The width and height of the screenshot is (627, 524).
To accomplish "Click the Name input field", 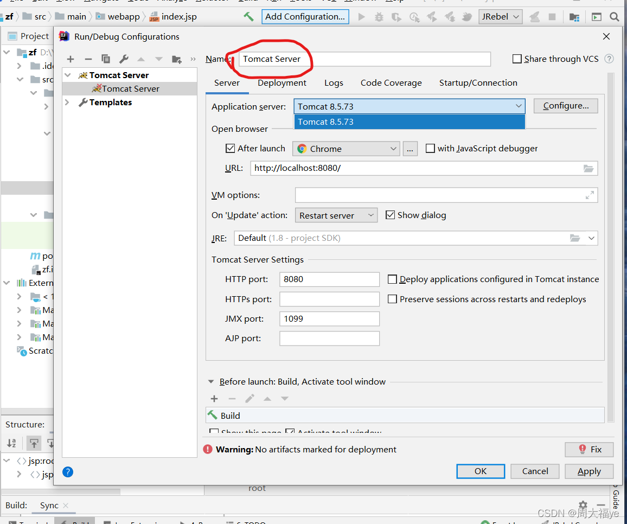I will pos(364,59).
